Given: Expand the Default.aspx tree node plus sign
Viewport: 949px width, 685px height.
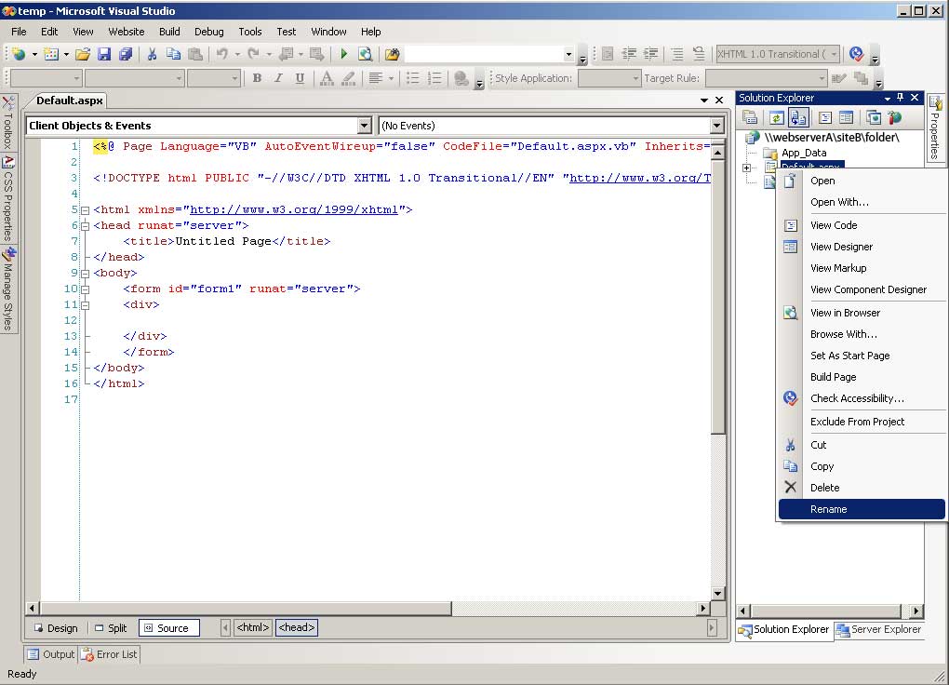Looking at the screenshot, I should coord(747,168).
